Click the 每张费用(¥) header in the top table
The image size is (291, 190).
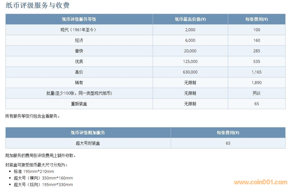256,19
